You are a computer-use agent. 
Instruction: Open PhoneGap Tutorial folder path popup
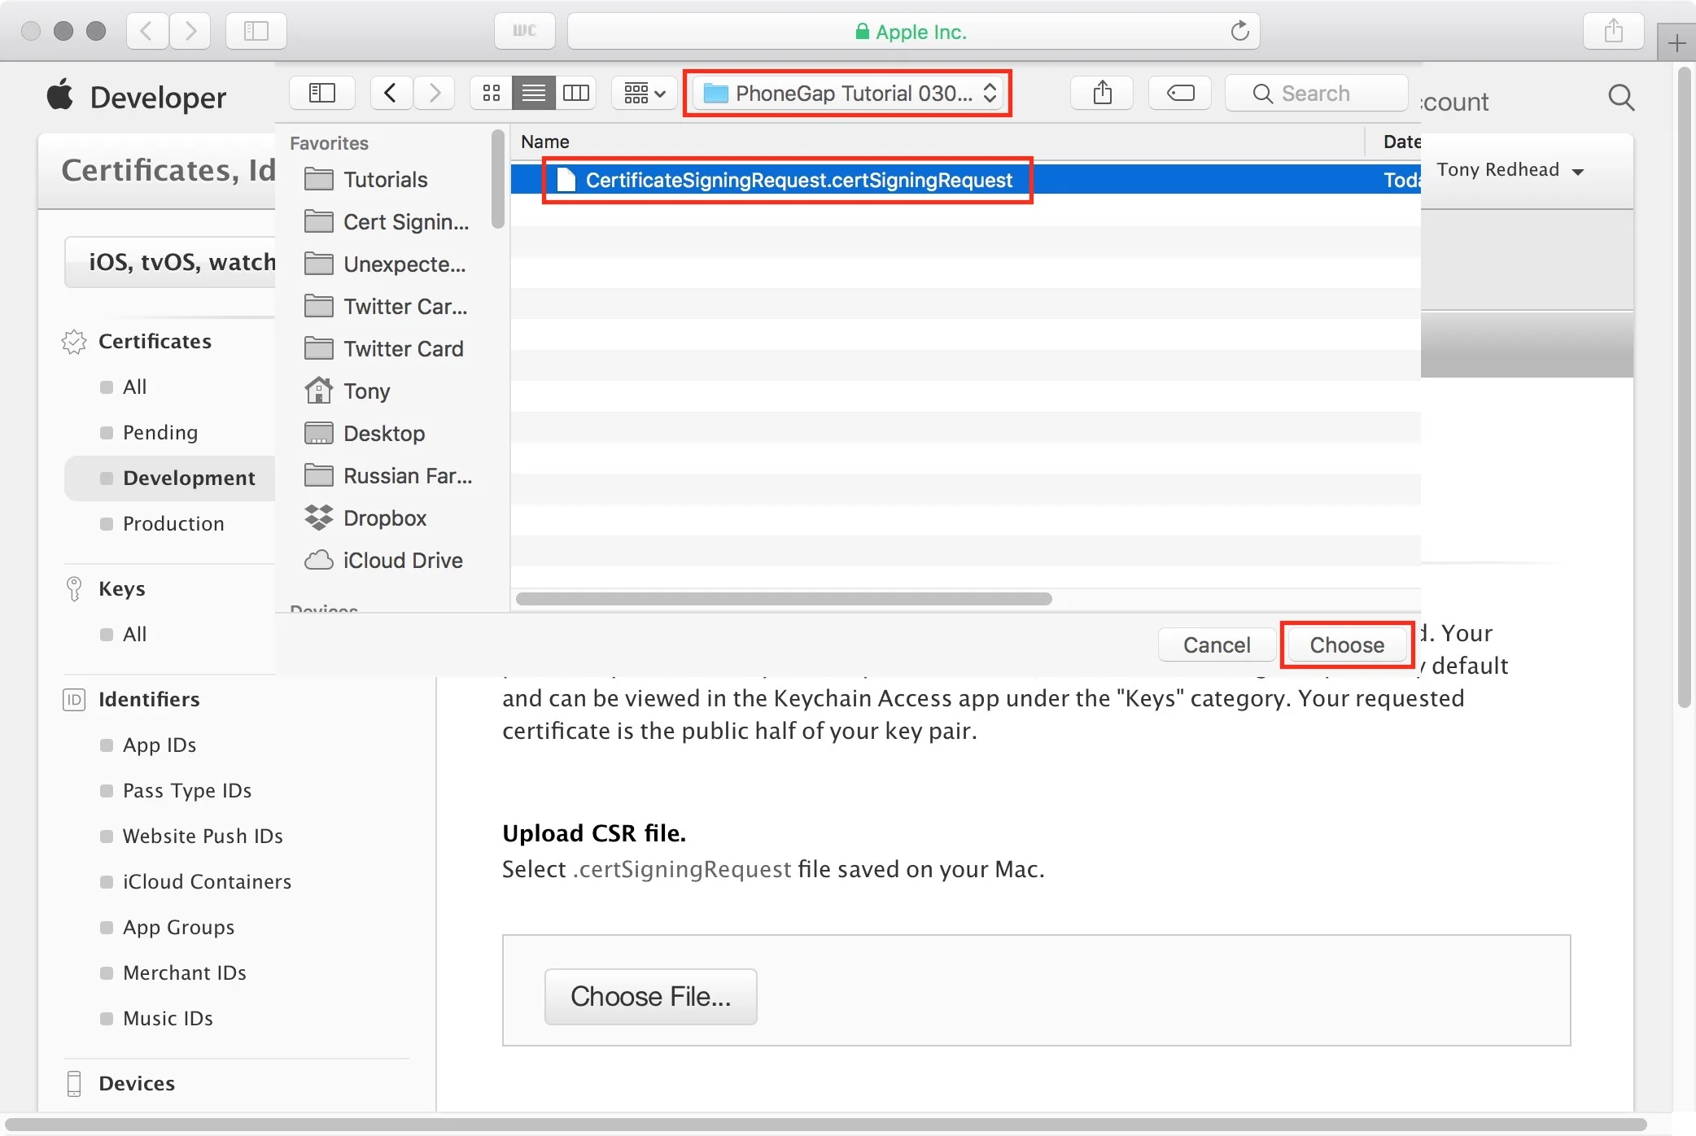pos(848,93)
